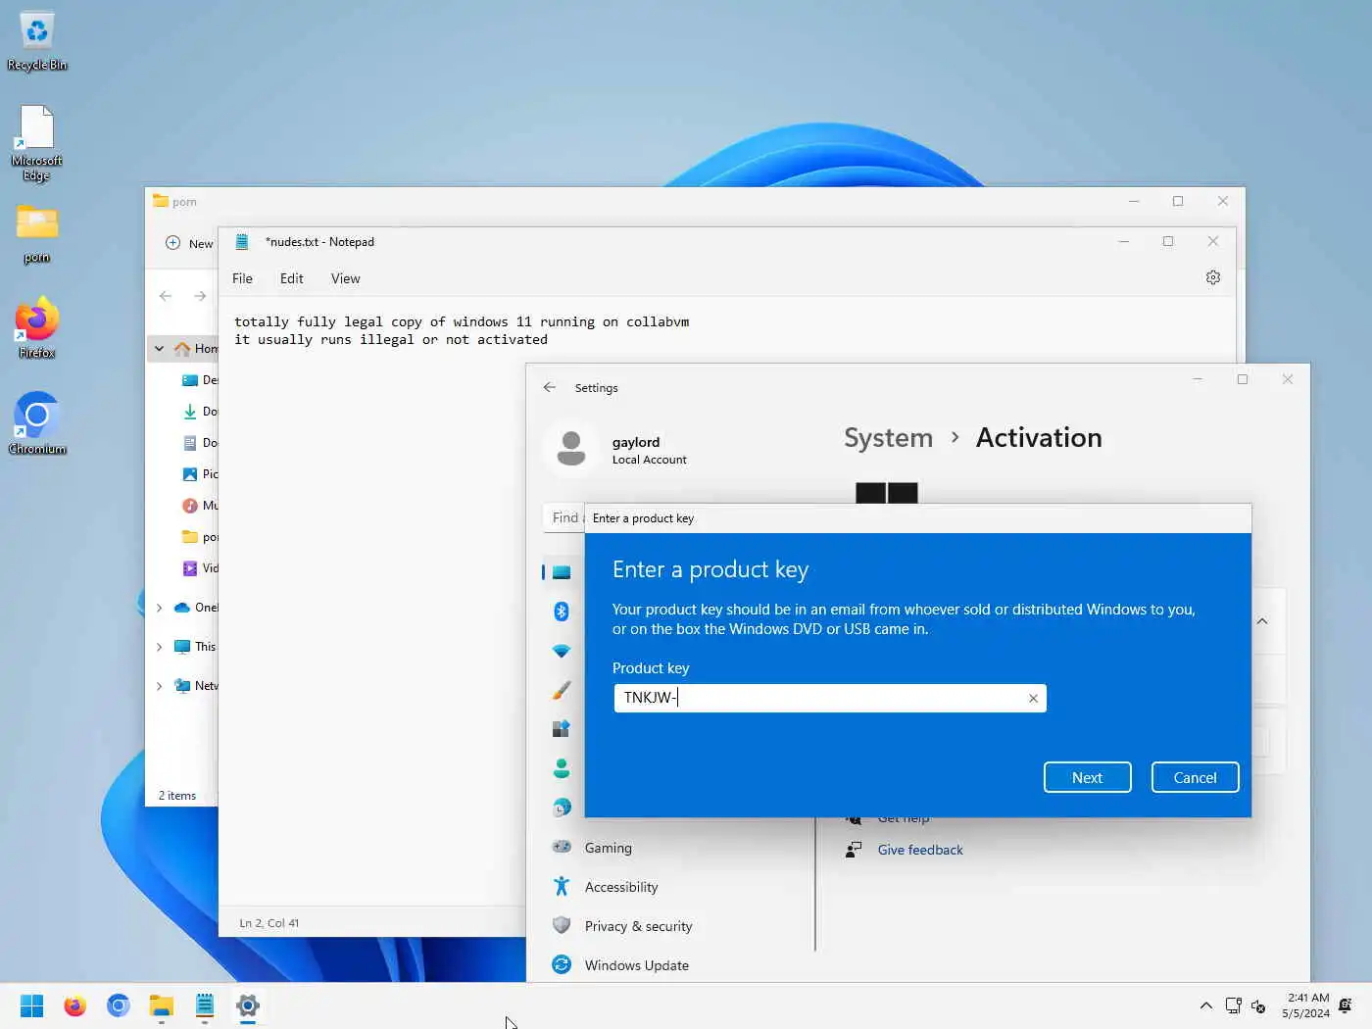Screen dimensions: 1372x1029
Task: Select the Personalization paintbrush icon in Settings
Action: 562,690
